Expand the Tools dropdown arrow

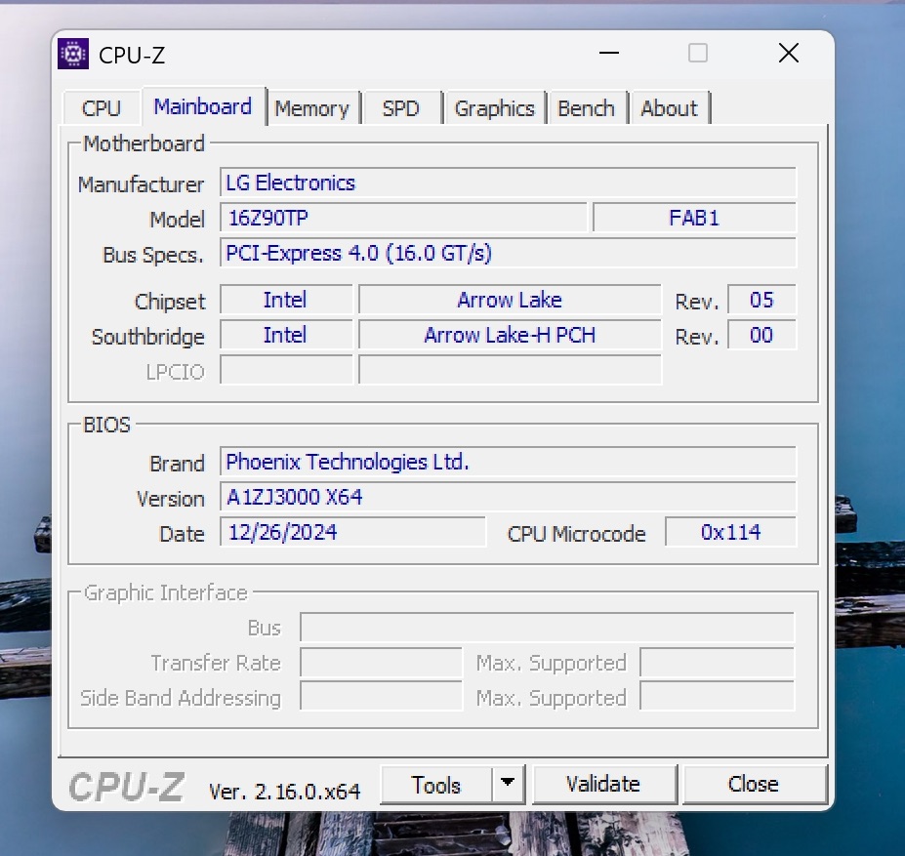coord(508,785)
